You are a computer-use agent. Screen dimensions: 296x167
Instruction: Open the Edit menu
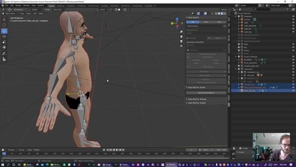tap(12, 6)
